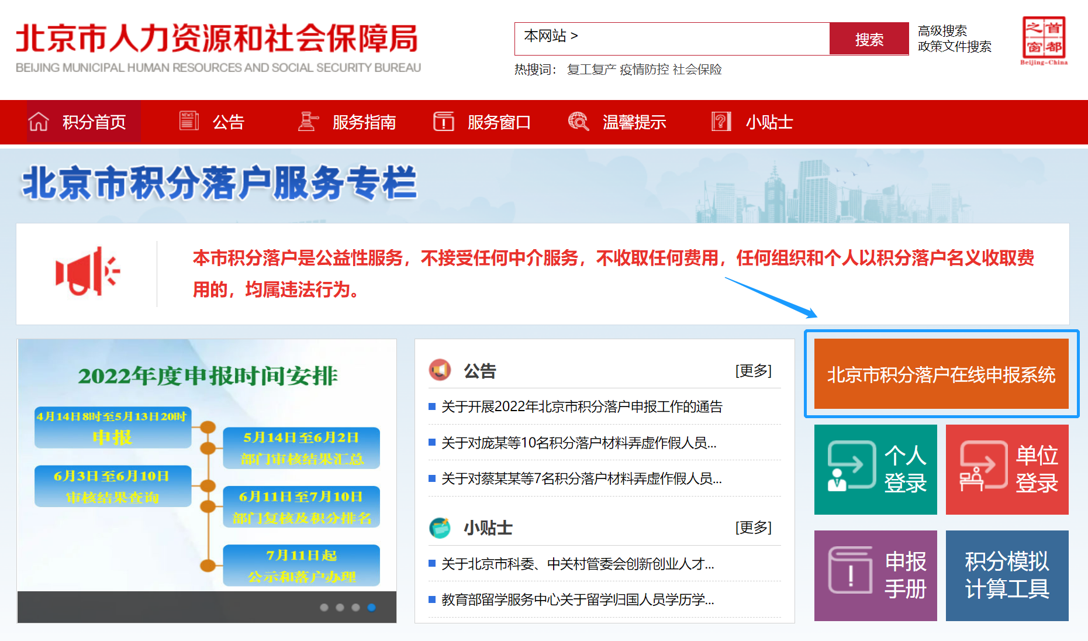Viewport: 1088px width, 641px height.
Task: Expand 本网站 search scope selector
Action: coord(551,36)
